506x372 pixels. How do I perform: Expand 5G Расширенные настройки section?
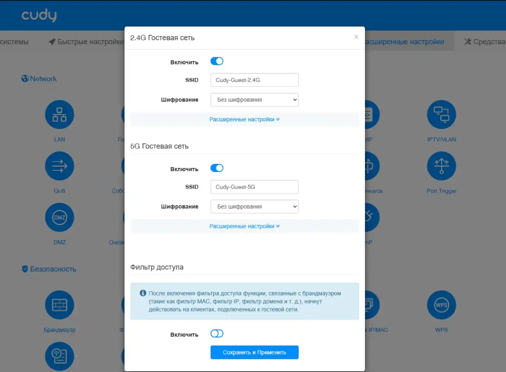click(245, 226)
